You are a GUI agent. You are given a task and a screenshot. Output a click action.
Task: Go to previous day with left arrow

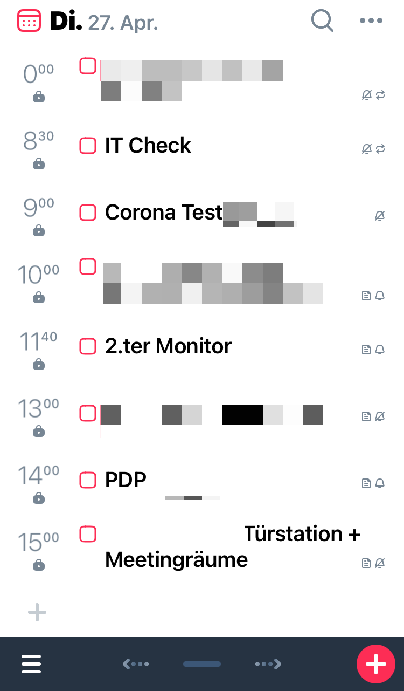coord(136,664)
